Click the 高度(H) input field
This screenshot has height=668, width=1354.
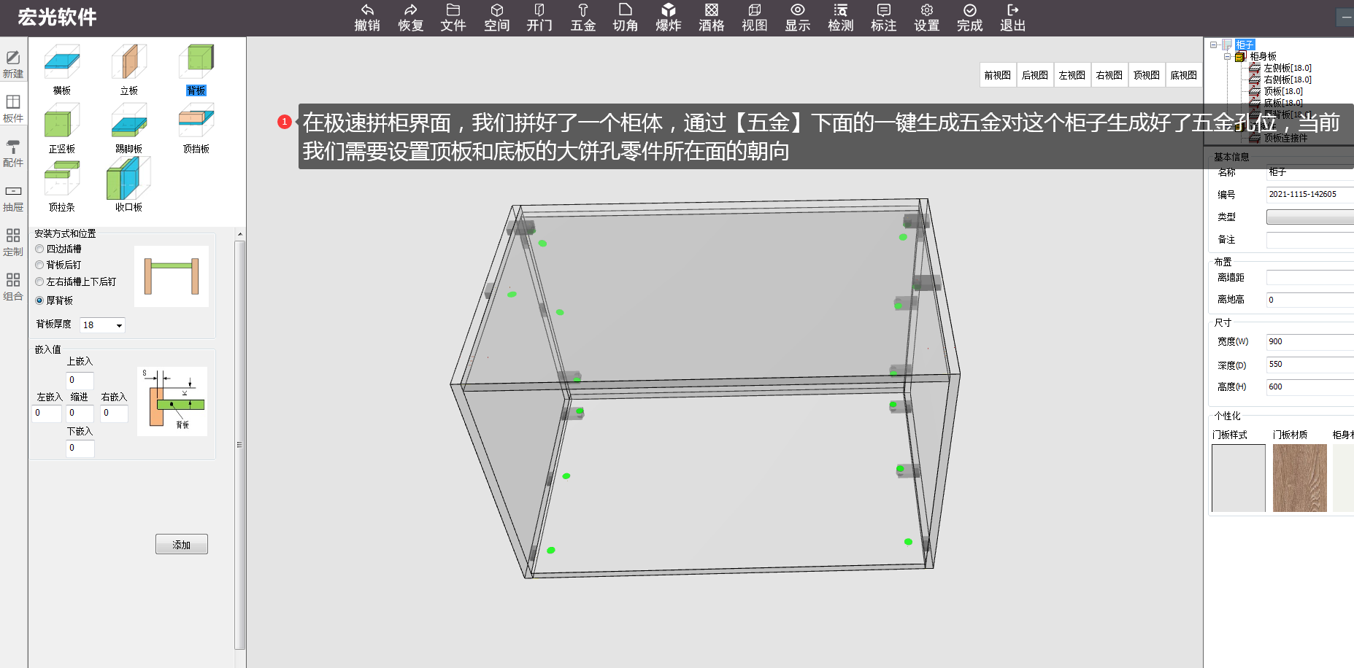click(x=1310, y=387)
